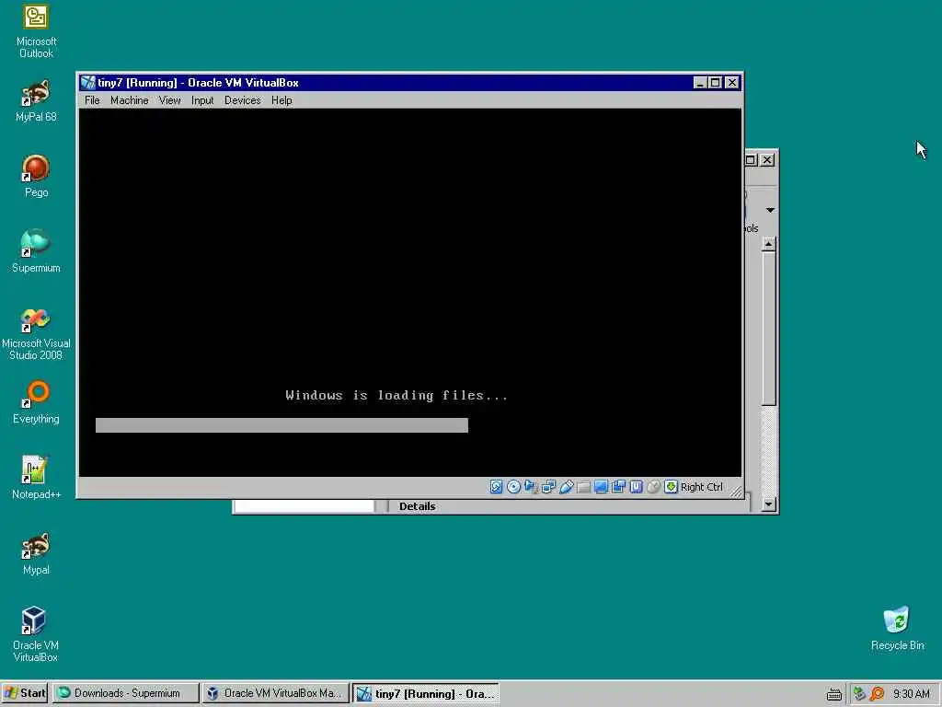This screenshot has width=942, height=707.
Task: Open the File menu in the VM window
Action: (92, 100)
